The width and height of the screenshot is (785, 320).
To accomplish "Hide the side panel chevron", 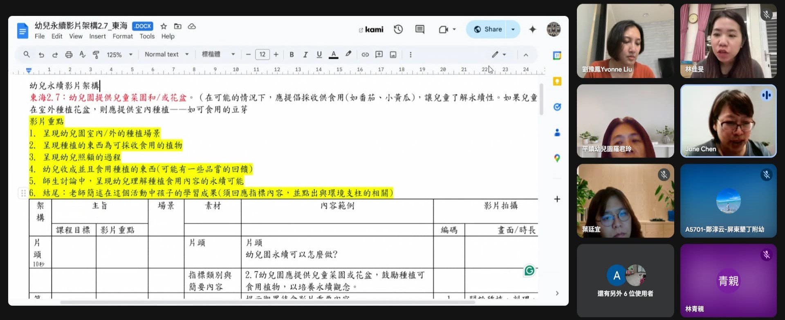I will [x=557, y=293].
